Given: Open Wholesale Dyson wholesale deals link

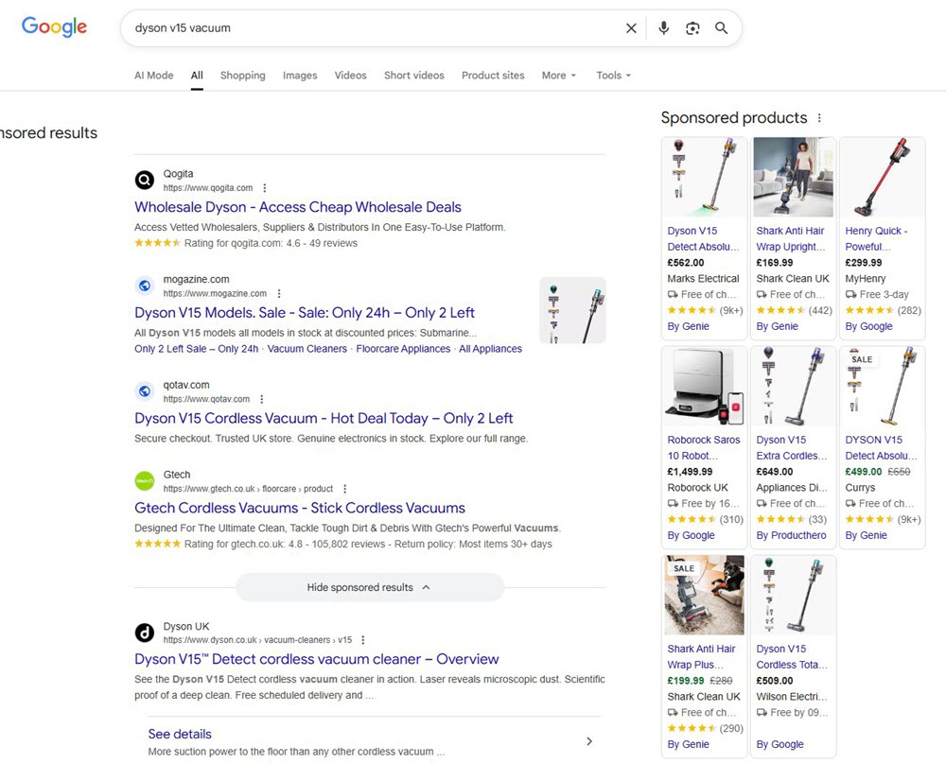Looking at the screenshot, I should pyautogui.click(x=298, y=207).
